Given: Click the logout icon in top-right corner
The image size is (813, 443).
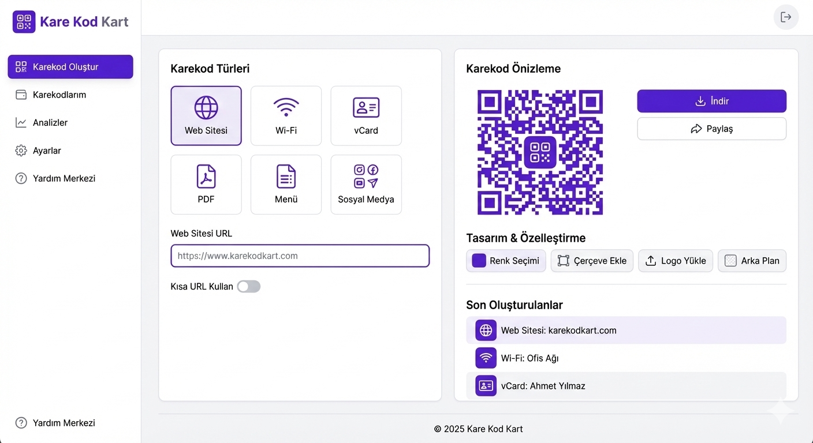Looking at the screenshot, I should pos(786,17).
